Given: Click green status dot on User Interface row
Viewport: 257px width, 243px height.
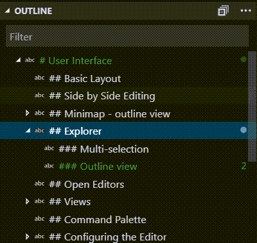Looking at the screenshot, I should [244, 60].
